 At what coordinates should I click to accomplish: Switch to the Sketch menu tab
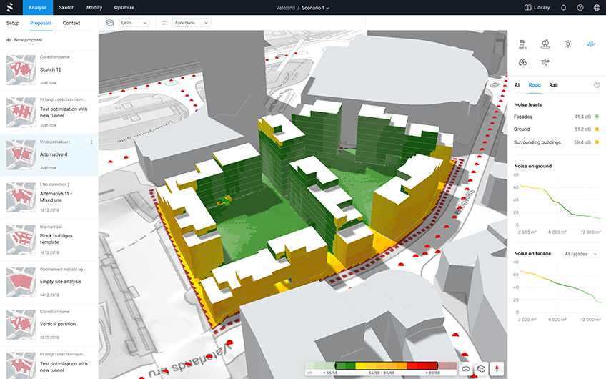coord(66,7)
